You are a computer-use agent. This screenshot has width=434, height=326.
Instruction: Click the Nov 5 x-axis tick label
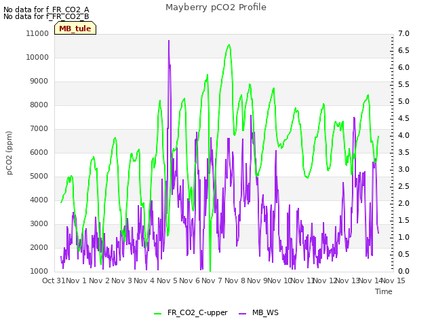[x=167, y=280]
